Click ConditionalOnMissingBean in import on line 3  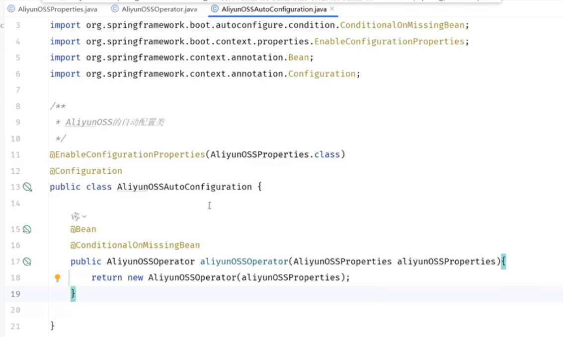point(402,25)
